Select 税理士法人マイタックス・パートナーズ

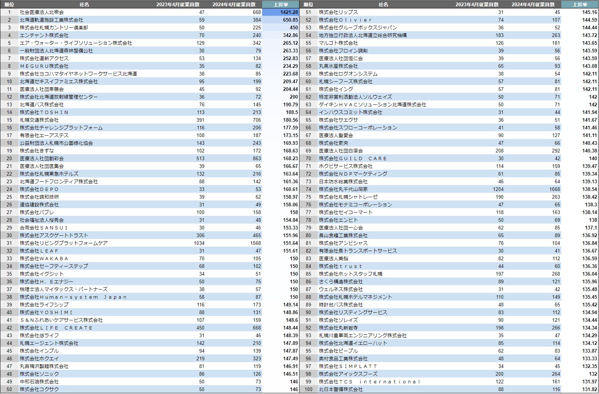point(64,289)
